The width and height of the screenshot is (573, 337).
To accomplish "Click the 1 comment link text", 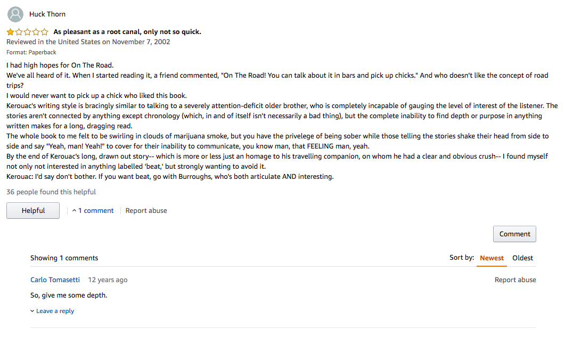I will click(x=96, y=211).
